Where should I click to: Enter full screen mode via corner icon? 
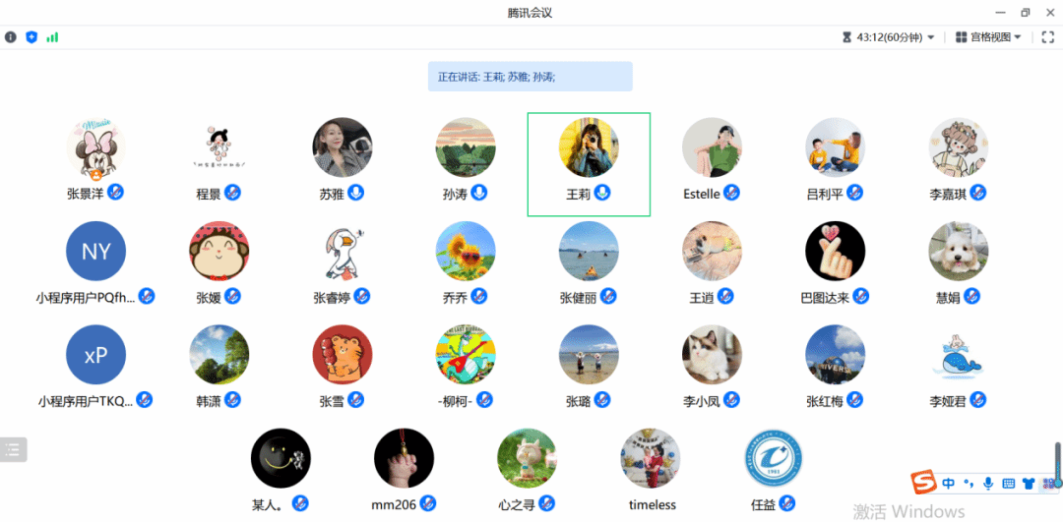(1047, 37)
